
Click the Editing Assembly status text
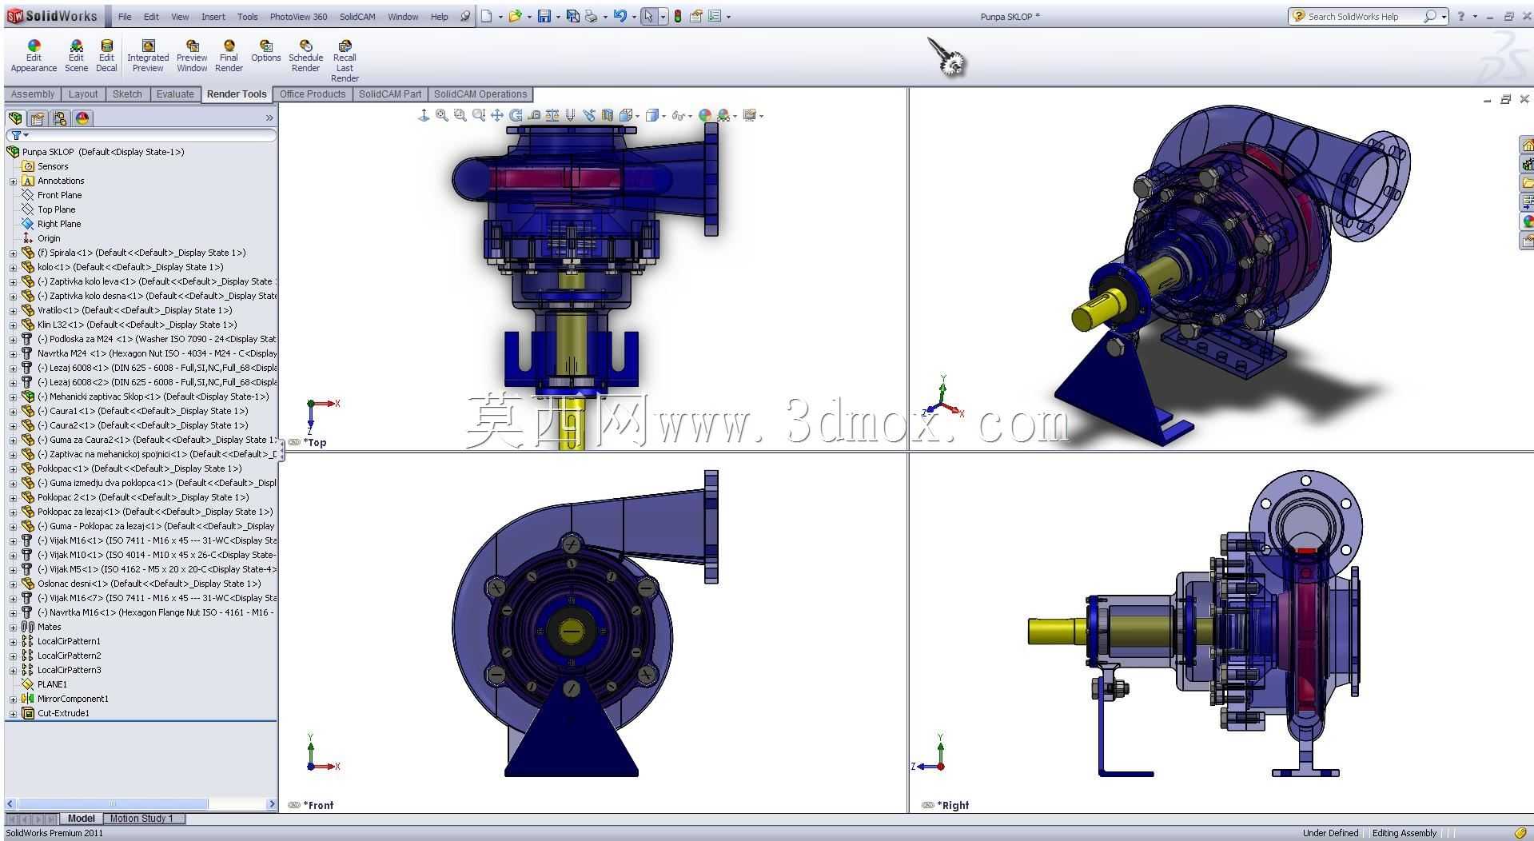point(1405,833)
